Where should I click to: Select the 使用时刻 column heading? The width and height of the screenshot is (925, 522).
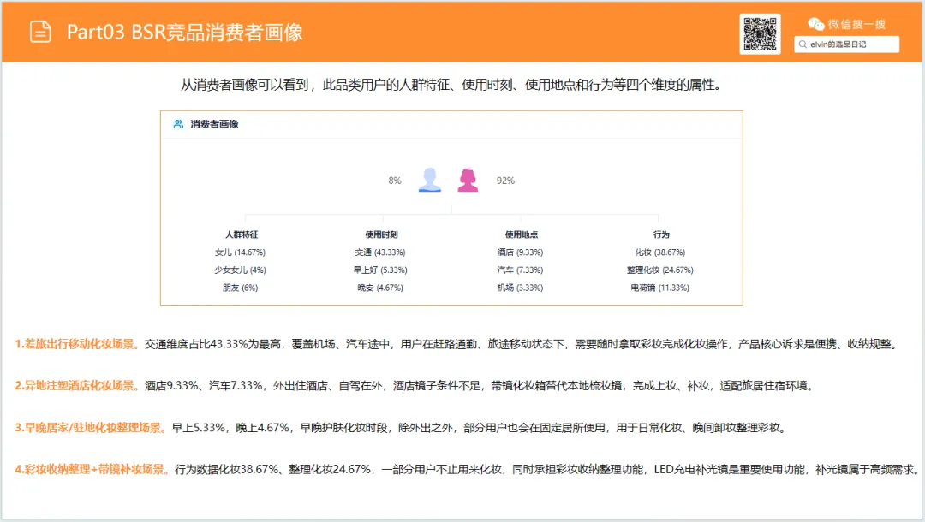[x=381, y=234]
